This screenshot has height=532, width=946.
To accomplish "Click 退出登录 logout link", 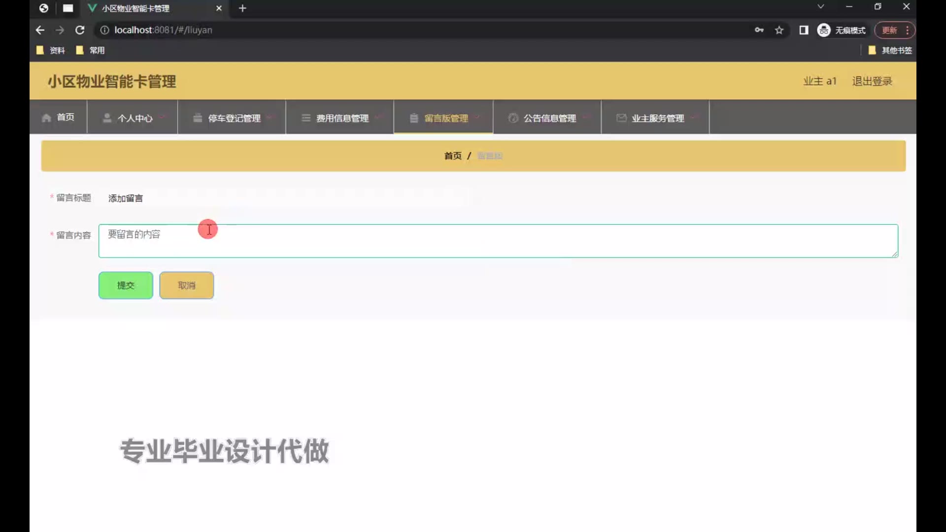I will tap(872, 81).
